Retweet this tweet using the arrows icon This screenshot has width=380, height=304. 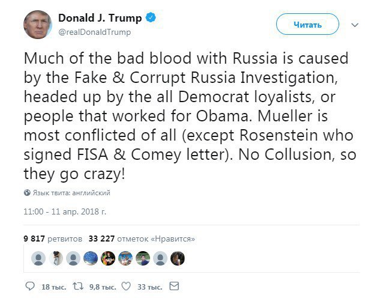click(x=77, y=287)
